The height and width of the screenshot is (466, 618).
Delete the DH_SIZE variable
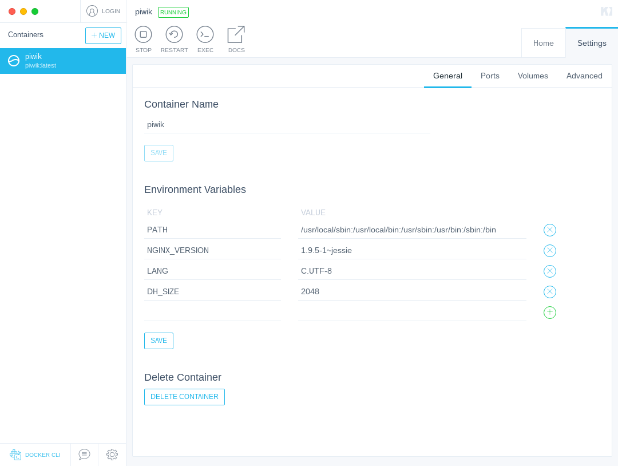pyautogui.click(x=549, y=292)
